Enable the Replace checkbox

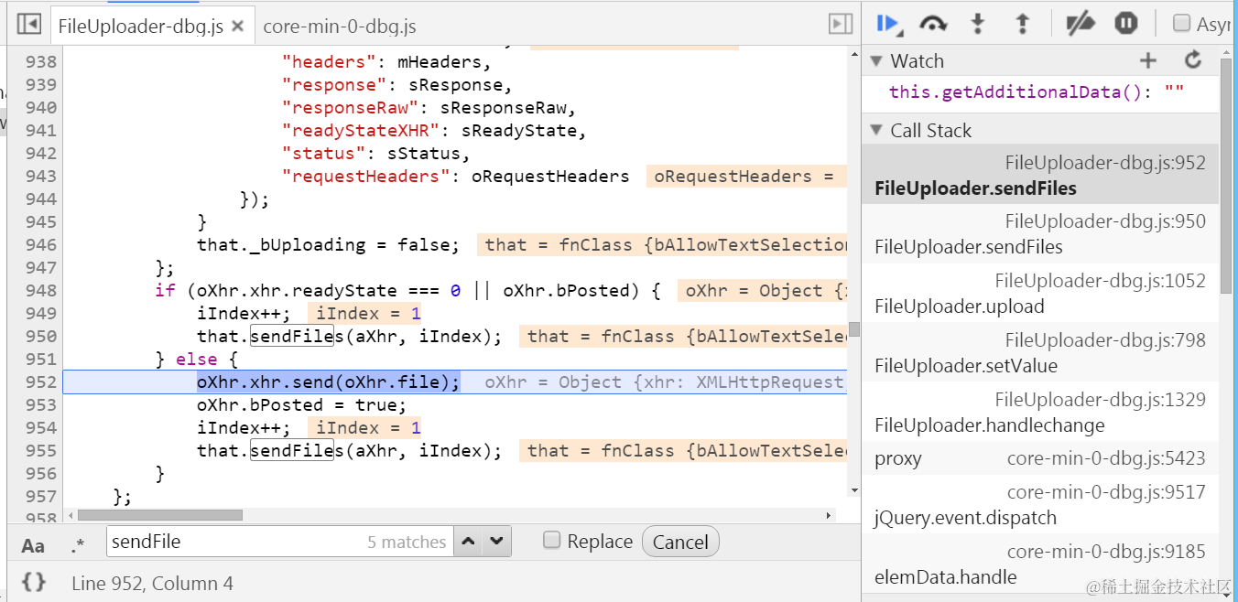click(551, 540)
